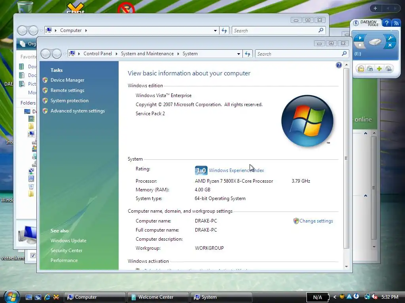Screen dimensions: 405x303
Task: Click Downloads favorite icon in Computer window
Action: coord(22,67)
